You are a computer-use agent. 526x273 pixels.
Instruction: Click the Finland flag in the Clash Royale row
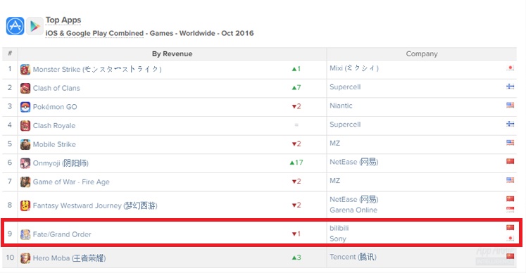(510, 124)
